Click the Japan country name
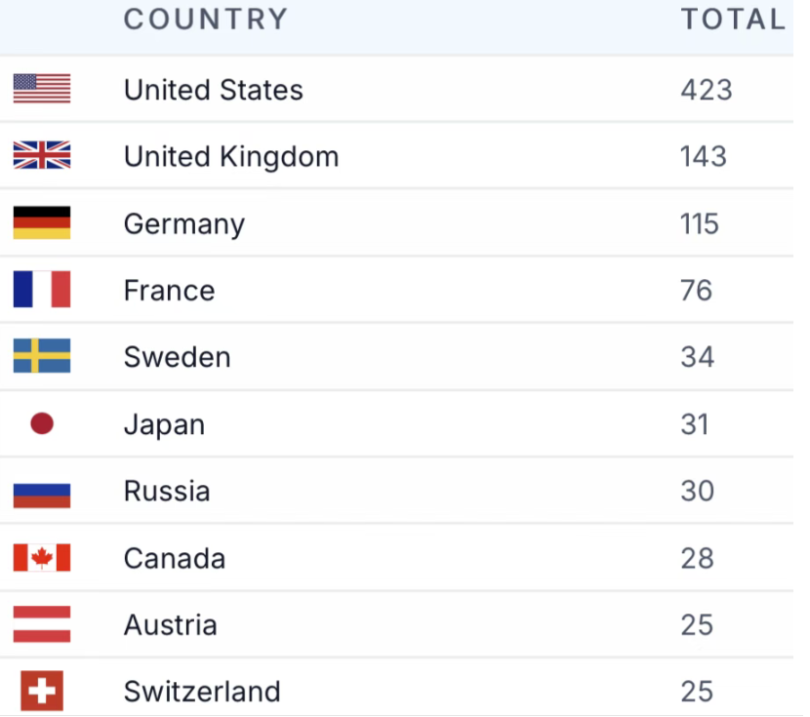This screenshot has height=717, width=810. pos(165,425)
